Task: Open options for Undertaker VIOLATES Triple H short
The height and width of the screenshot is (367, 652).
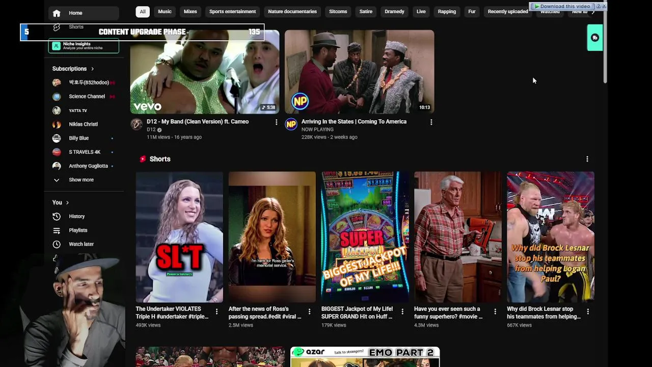Action: point(216,311)
